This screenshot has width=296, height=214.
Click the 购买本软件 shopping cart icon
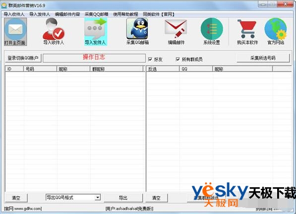click(247, 32)
